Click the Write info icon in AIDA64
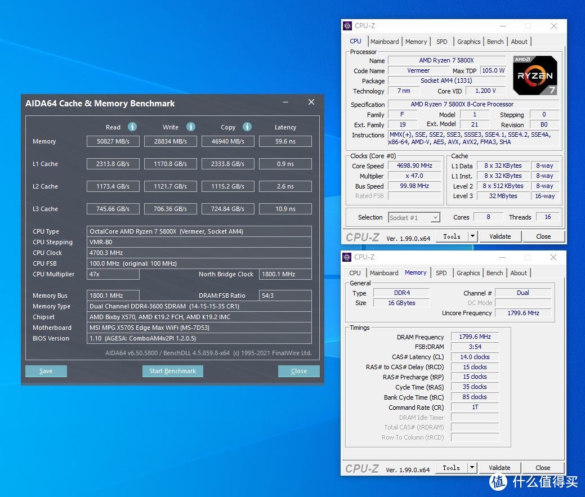The height and width of the screenshot is (497, 585). click(191, 127)
